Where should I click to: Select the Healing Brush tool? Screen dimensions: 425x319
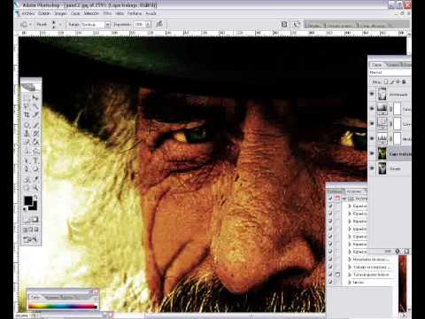click(27, 125)
